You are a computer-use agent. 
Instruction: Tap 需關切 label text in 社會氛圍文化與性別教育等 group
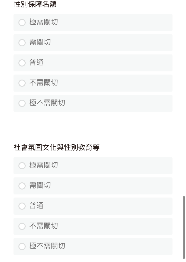[40, 185]
